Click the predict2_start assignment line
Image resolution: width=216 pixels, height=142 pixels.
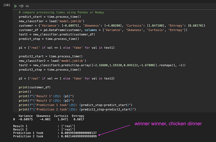click(51, 56)
